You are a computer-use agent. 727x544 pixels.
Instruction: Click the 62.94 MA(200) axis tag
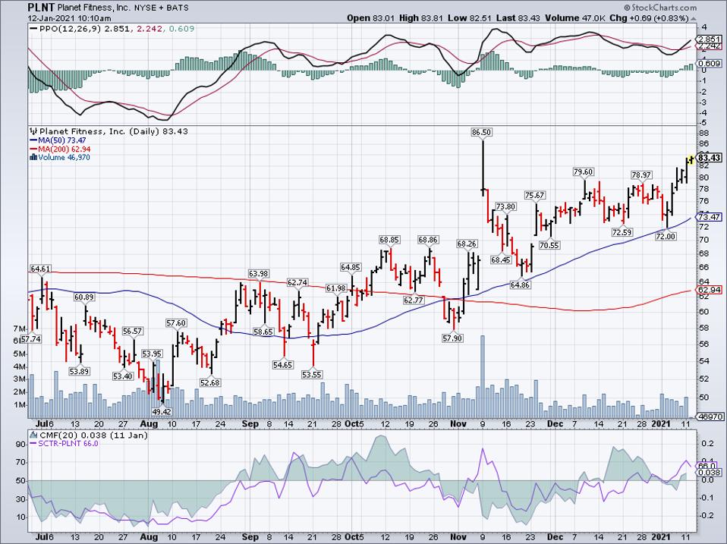pyautogui.click(x=709, y=290)
